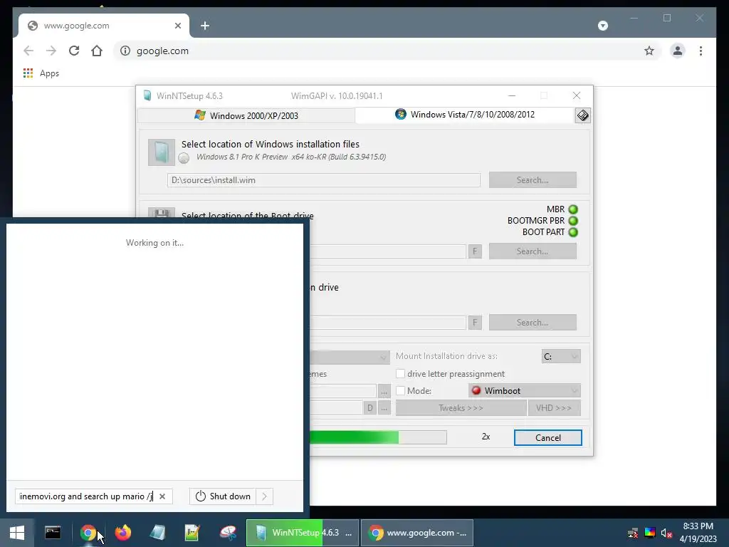
Task: Click the WinNTSetup disk tool icon
Action: 582,115
